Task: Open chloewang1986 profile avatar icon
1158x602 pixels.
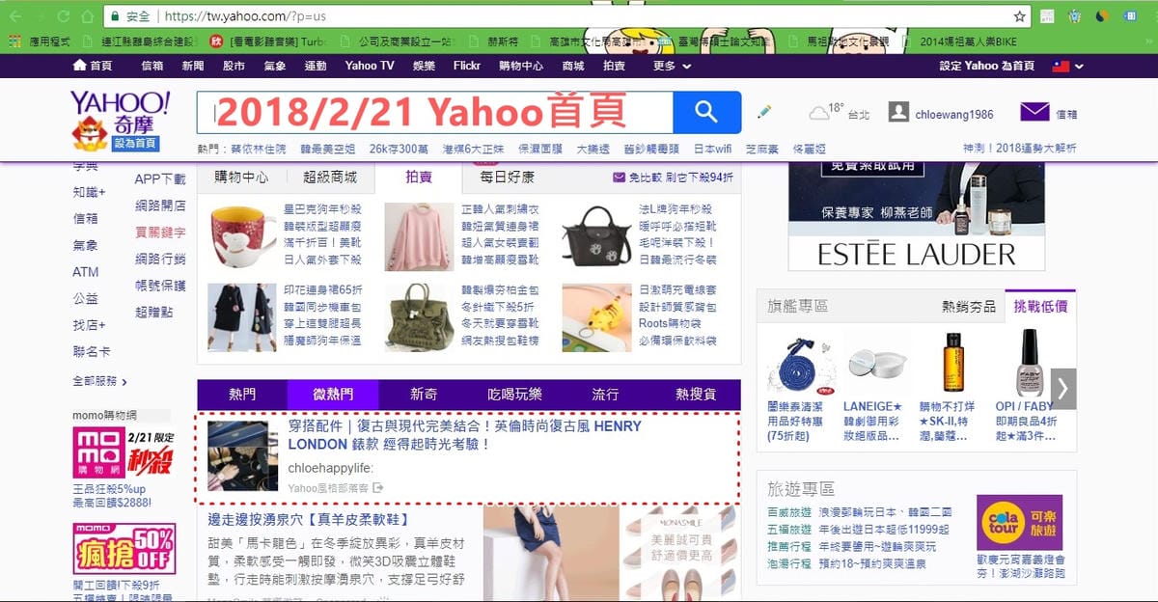Action: (897, 113)
